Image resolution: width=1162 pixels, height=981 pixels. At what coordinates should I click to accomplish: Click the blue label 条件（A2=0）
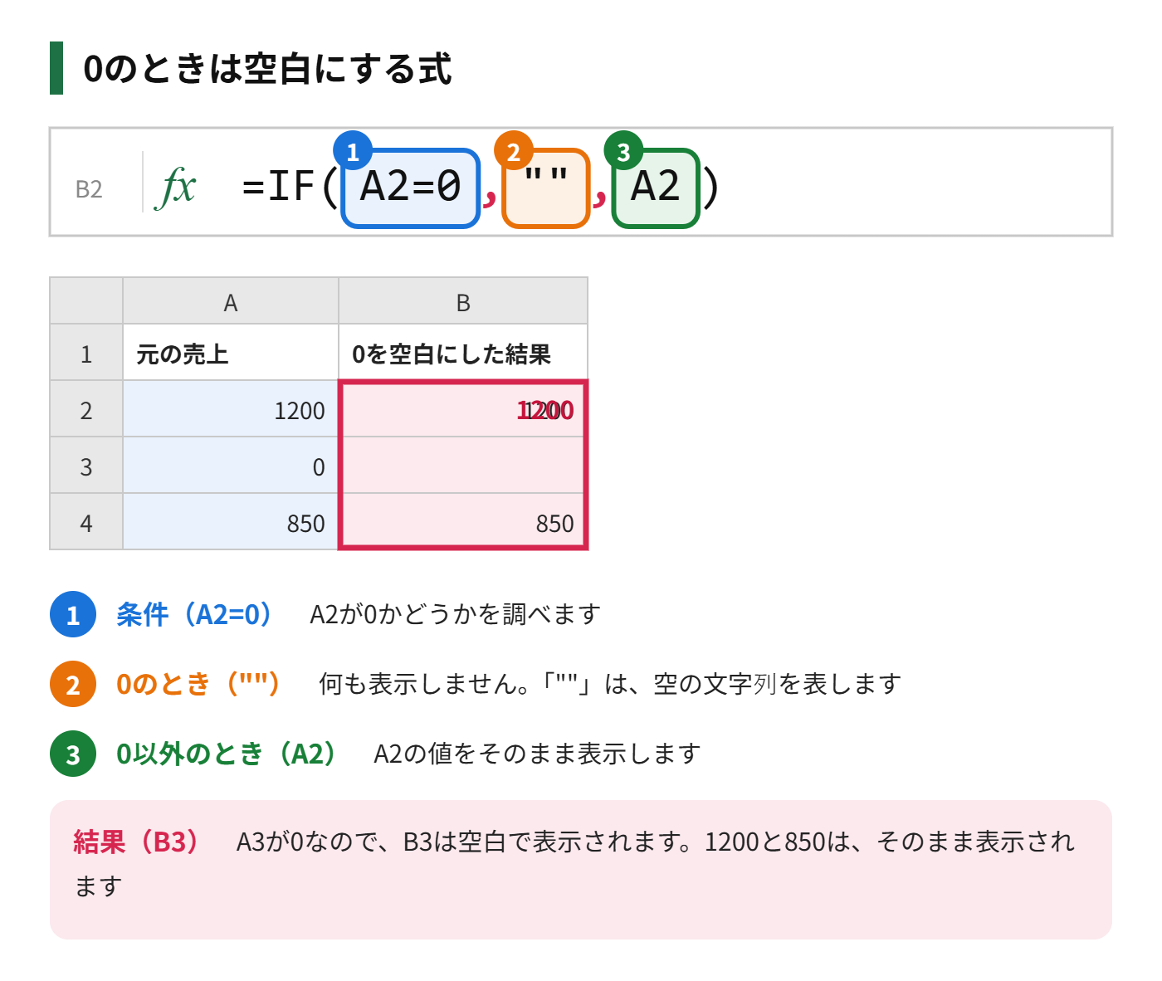pyautogui.click(x=194, y=614)
